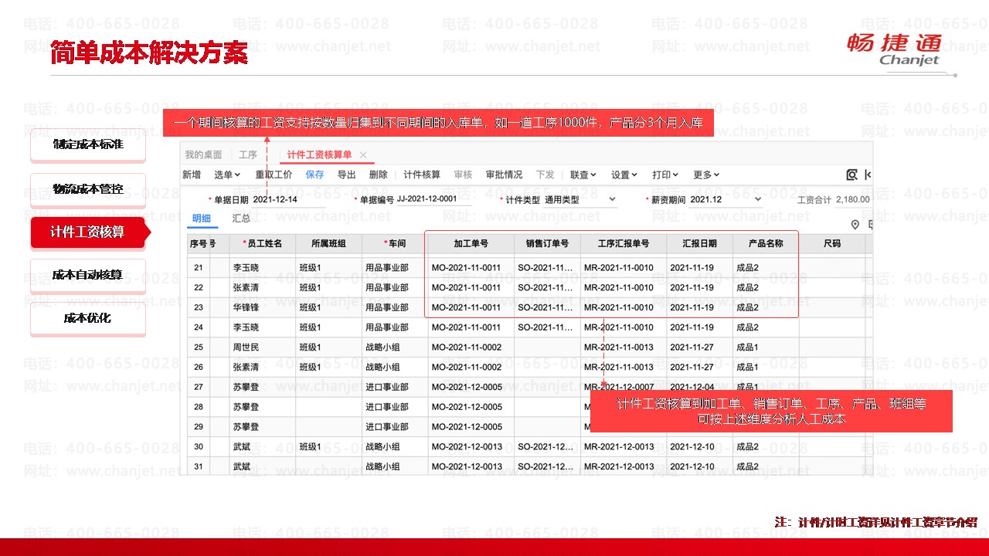Run 计件核算 from the toolbar

[422, 175]
